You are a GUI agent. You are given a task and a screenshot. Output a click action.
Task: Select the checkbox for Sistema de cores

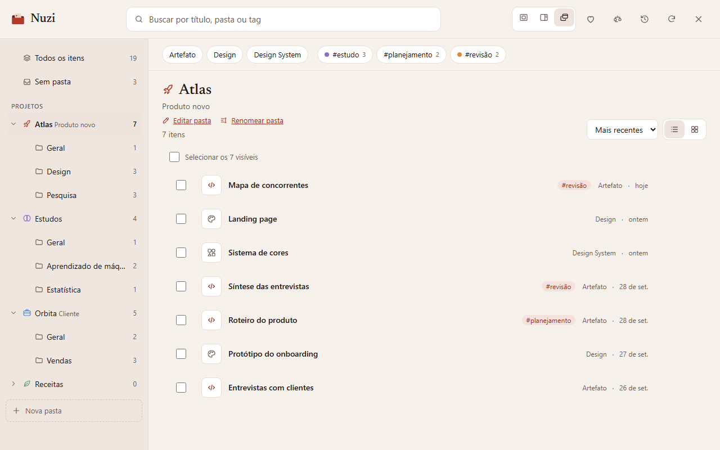click(x=181, y=253)
